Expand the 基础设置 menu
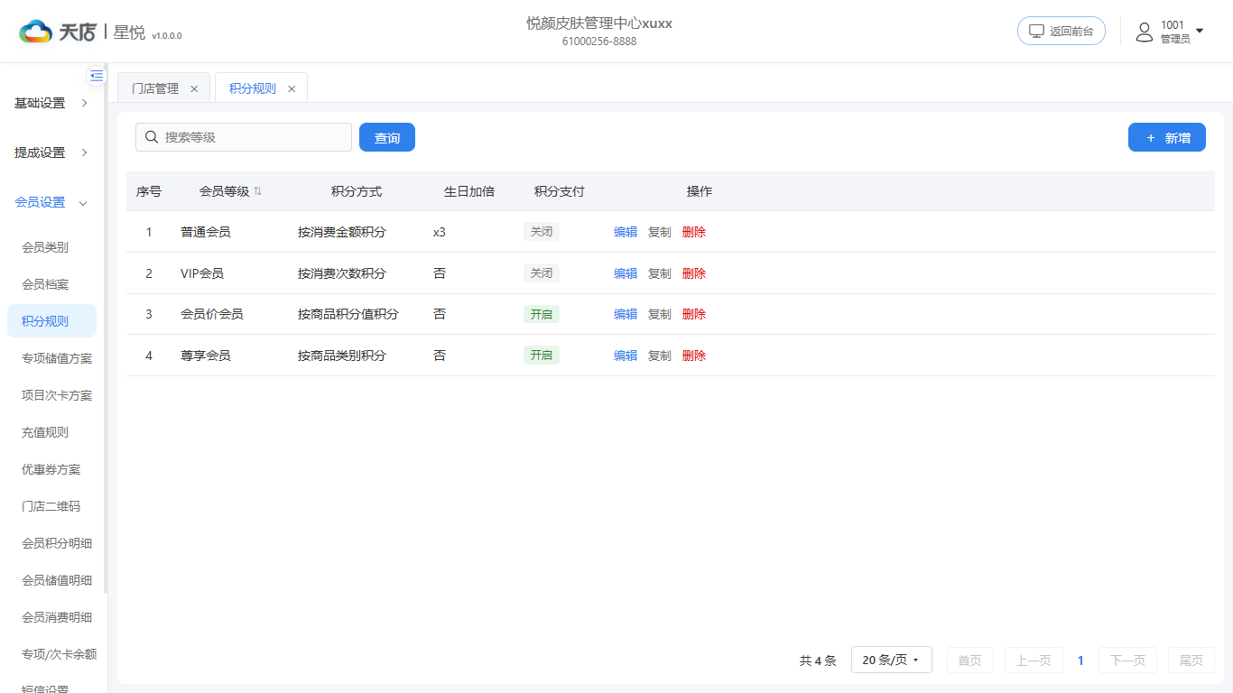 point(52,103)
